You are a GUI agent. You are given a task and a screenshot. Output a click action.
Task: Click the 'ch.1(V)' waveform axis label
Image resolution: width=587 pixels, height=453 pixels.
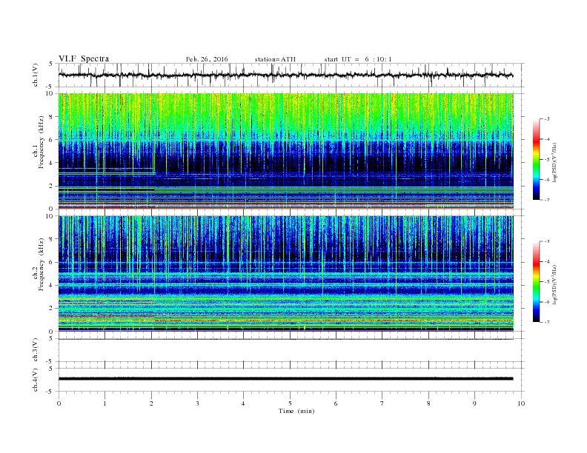tap(35, 75)
